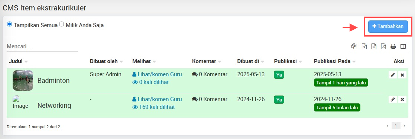Click the copy table icon
This screenshot has height=139, width=415.
pyautogui.click(x=355, y=46)
